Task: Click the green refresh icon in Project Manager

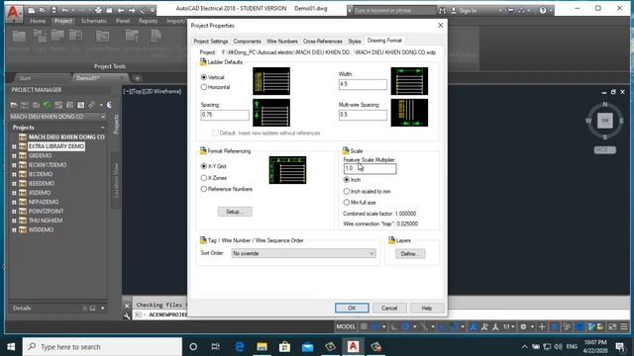Action: [48, 106]
